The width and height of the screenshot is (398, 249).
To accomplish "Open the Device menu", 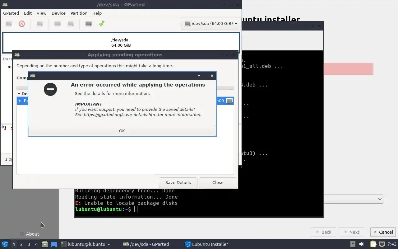I will (58, 13).
